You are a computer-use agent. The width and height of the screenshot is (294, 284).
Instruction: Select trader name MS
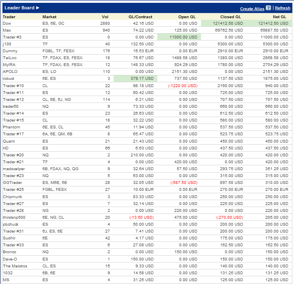6,280
